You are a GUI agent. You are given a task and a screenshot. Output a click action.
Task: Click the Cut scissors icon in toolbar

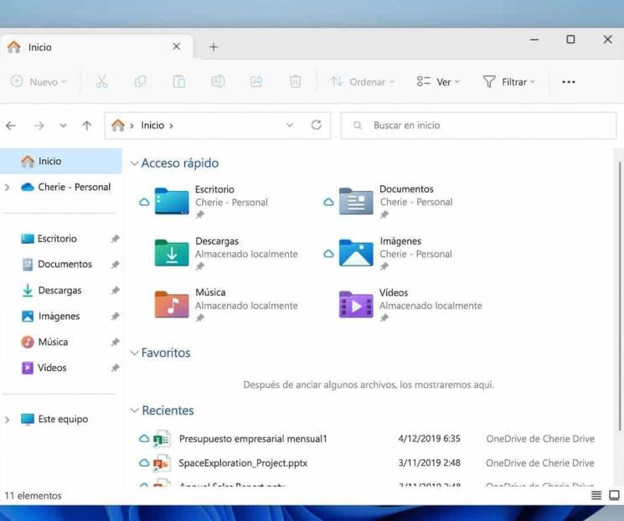(x=101, y=81)
